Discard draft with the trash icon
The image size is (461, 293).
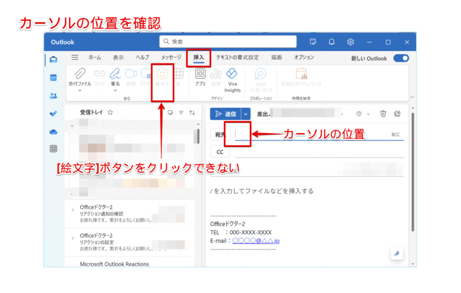383,113
